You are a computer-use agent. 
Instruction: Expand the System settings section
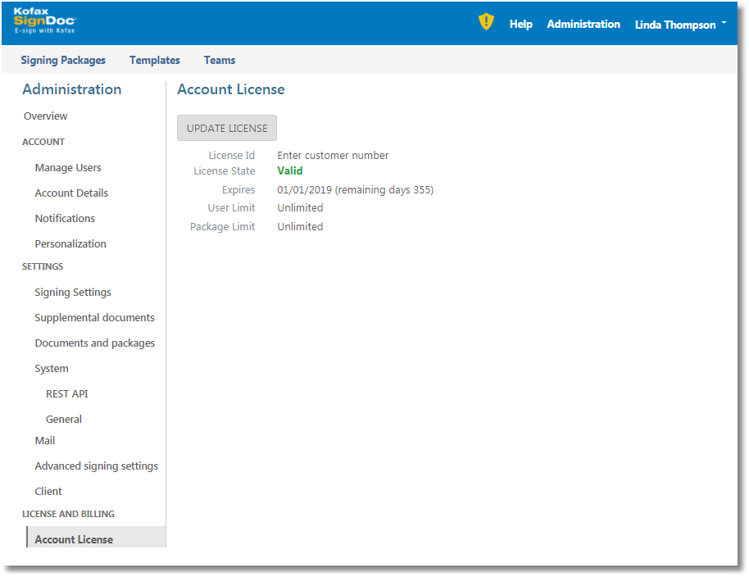click(x=52, y=369)
